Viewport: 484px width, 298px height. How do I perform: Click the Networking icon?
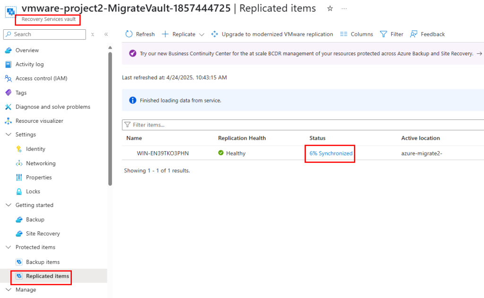click(x=19, y=163)
